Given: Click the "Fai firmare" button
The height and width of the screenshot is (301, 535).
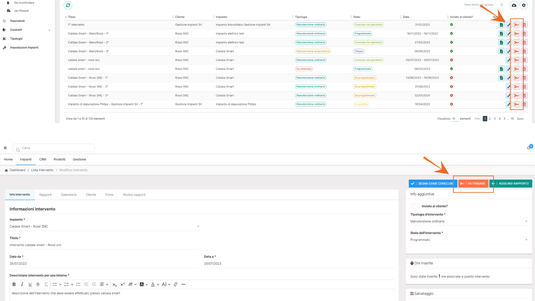Looking at the screenshot, I should tap(473, 184).
